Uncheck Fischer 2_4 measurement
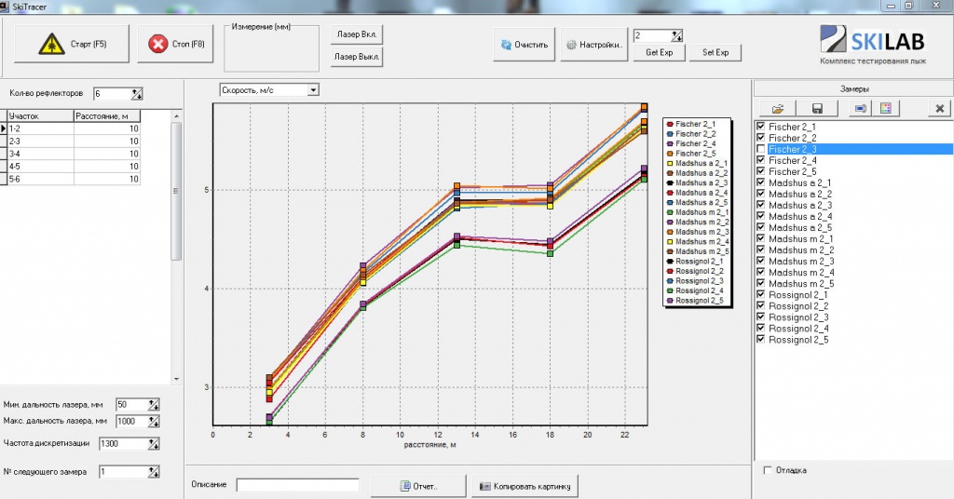The image size is (954, 499). click(x=760, y=160)
